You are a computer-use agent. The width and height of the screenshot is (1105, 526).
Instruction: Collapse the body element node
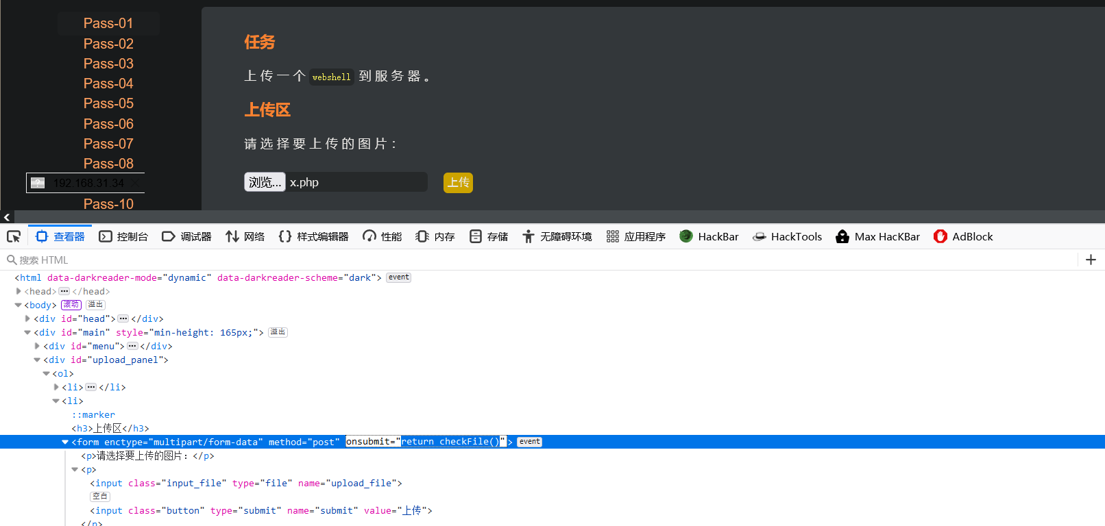pyautogui.click(x=19, y=305)
